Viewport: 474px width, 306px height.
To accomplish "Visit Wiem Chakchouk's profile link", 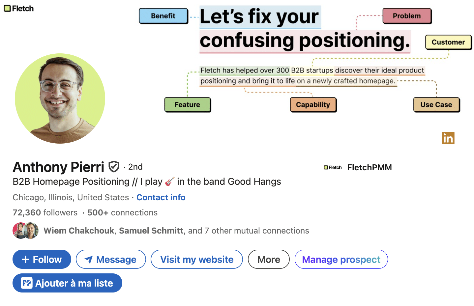I will point(78,231).
